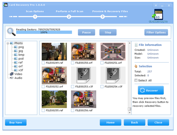Image resolution: width=177 pixels, height=135 pixels.
Task: Tick the checkbox for FILE00254.x3f
Action: [102, 87]
